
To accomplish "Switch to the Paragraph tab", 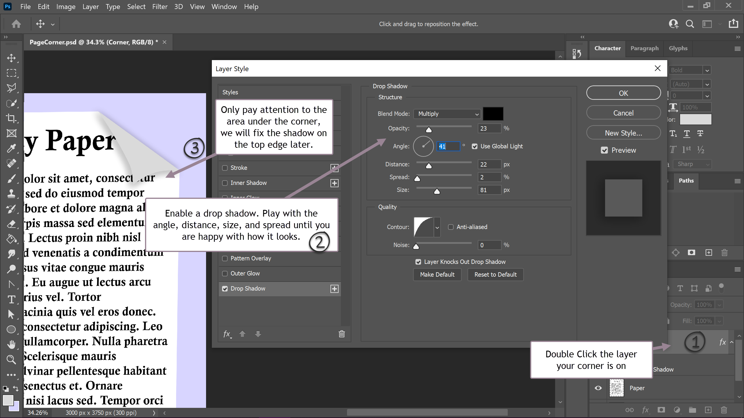I will click(x=644, y=48).
